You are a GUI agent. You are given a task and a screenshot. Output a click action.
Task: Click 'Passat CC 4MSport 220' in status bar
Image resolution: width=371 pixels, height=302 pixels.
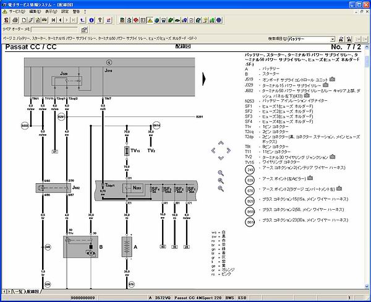tap(198, 298)
